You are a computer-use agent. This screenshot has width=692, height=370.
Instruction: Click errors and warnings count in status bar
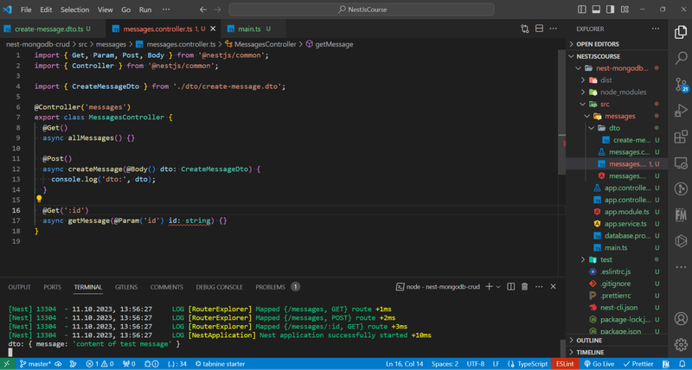tap(99, 364)
